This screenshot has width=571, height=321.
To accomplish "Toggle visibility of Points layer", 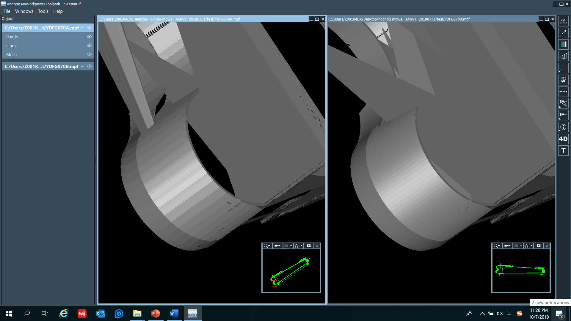I will [89, 37].
